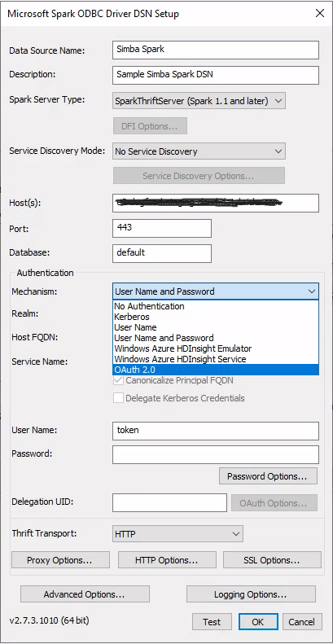
Task: Toggle Canonicalize Principal FQDN checkbox
Action: tap(118, 380)
